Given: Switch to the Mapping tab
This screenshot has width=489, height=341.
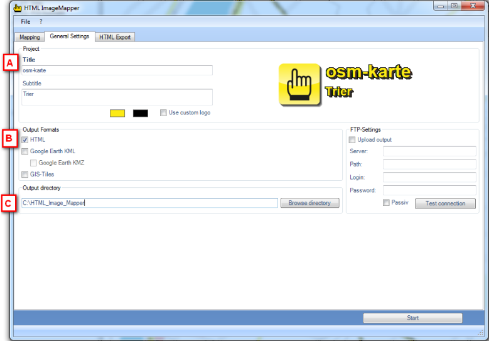Looking at the screenshot, I should tap(30, 37).
